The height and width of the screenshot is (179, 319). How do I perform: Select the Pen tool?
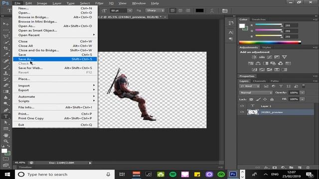click(x=6, y=110)
